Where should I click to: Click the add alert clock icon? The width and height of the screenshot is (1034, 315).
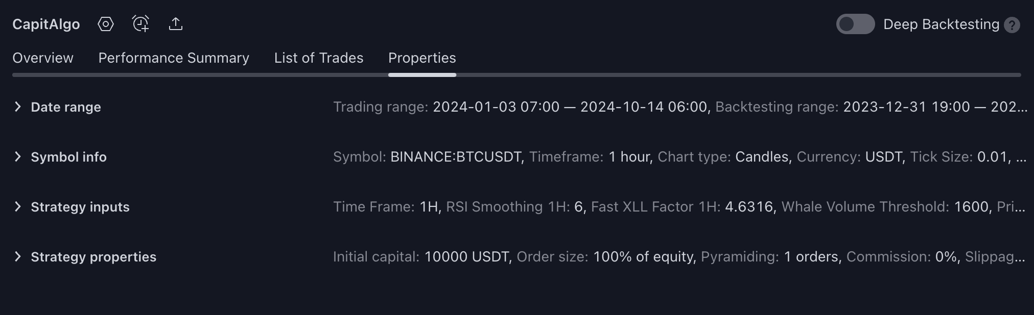140,24
